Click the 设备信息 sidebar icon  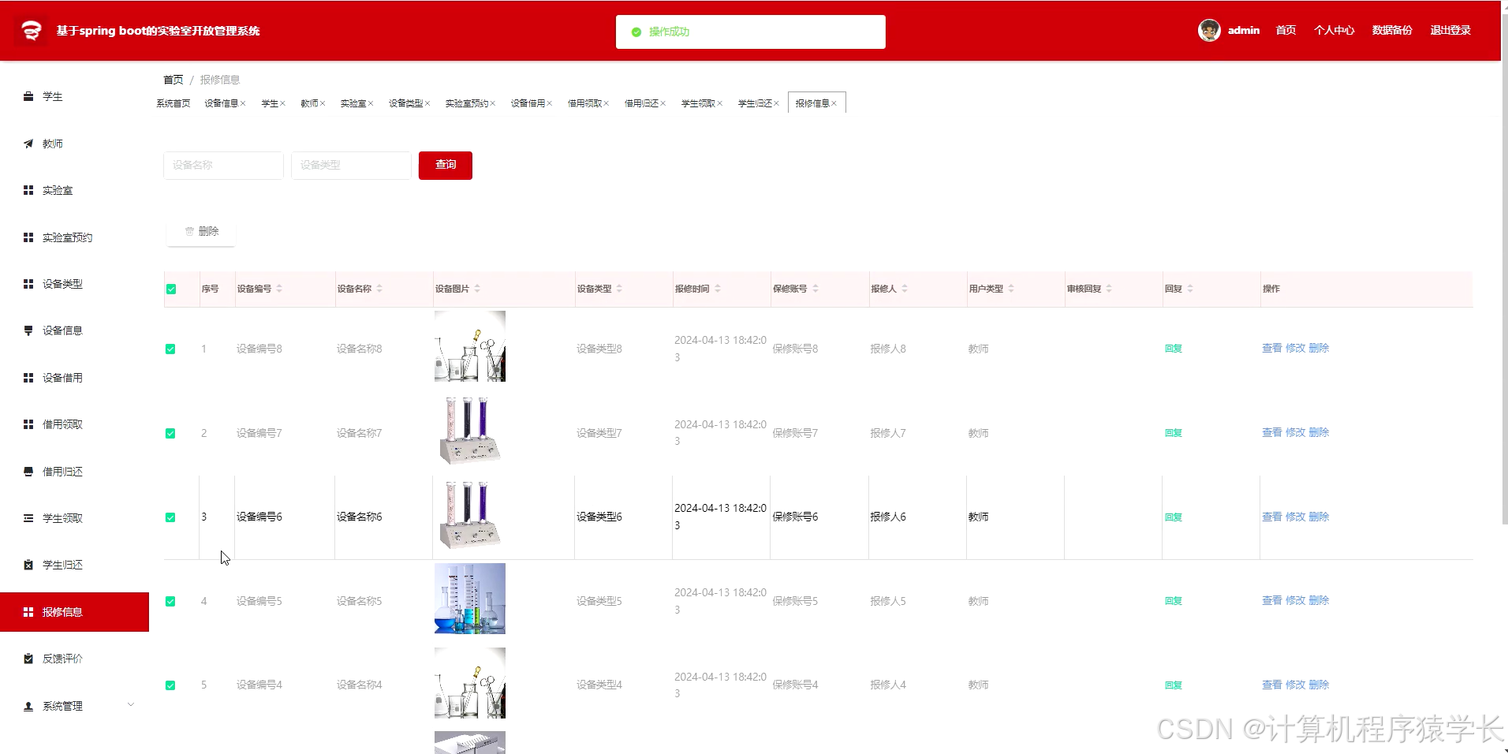pyautogui.click(x=28, y=330)
